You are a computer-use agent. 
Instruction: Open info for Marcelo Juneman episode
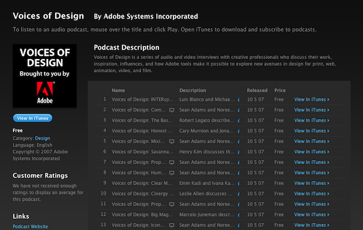[x=238, y=215]
